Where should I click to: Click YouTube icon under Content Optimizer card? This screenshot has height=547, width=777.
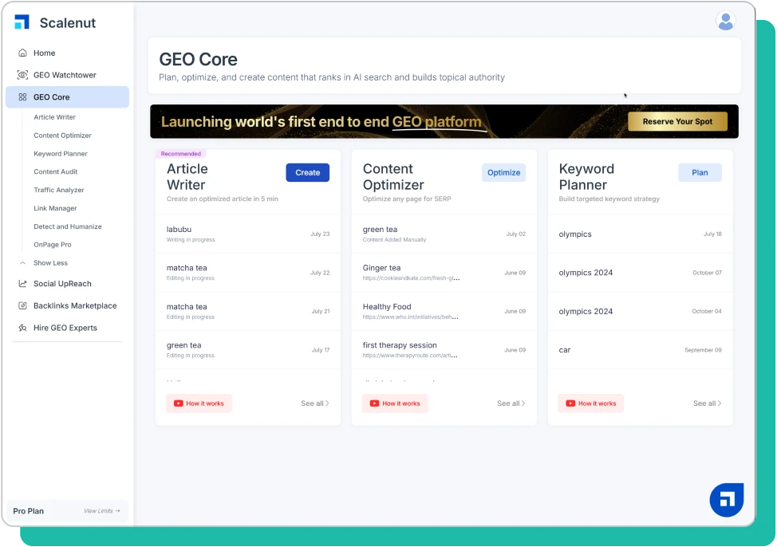click(375, 403)
